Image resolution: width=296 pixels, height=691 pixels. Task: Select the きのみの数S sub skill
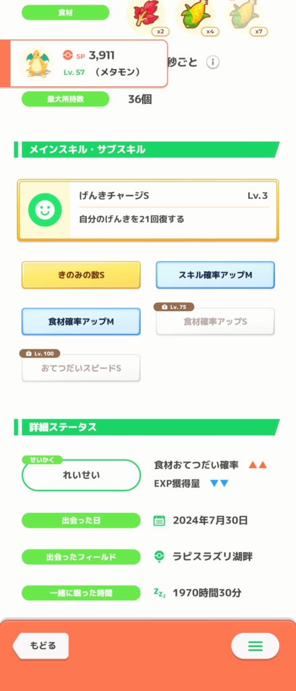click(81, 275)
